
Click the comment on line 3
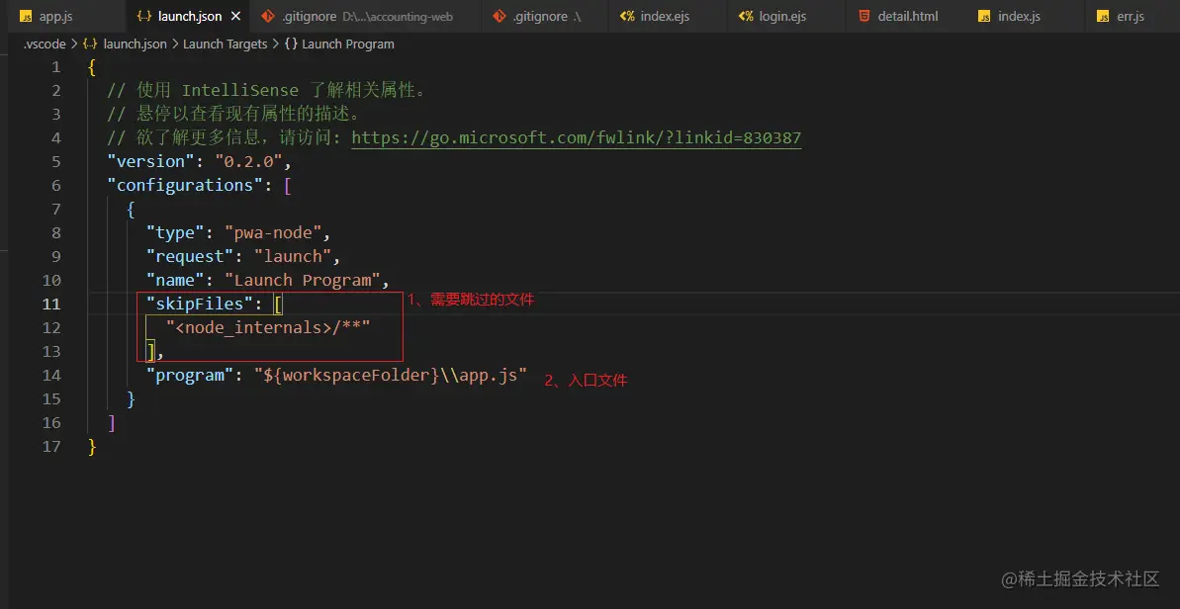point(234,115)
